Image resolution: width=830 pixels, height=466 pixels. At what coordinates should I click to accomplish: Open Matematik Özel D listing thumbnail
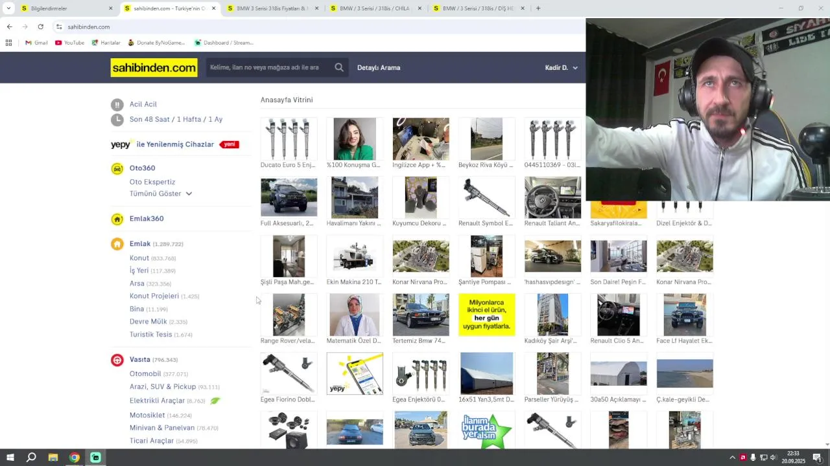(355, 315)
